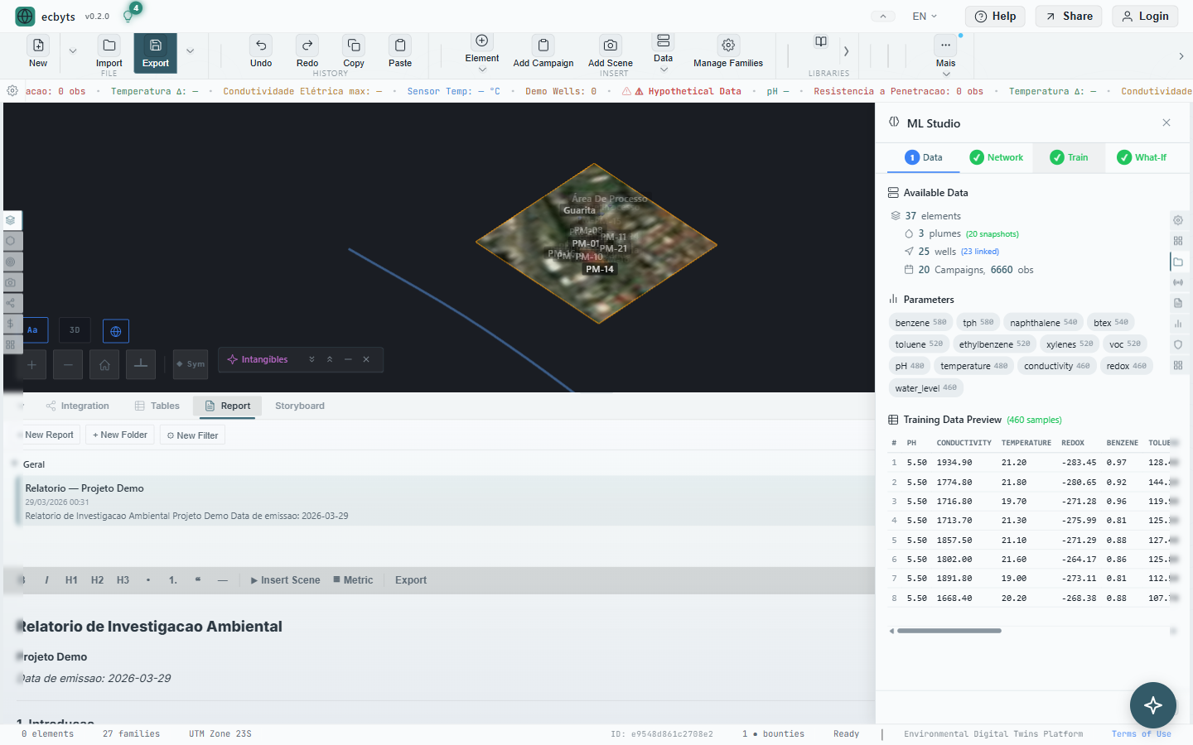
Task: Open the What-If step in ML Studio
Action: (1142, 157)
